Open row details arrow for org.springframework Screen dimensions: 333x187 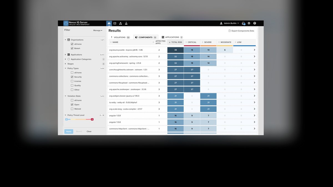(x=254, y=63)
